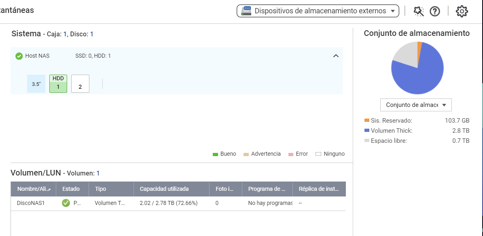The width and height of the screenshot is (483, 236).
Task: Click the Tipo column header
Action: (101, 189)
